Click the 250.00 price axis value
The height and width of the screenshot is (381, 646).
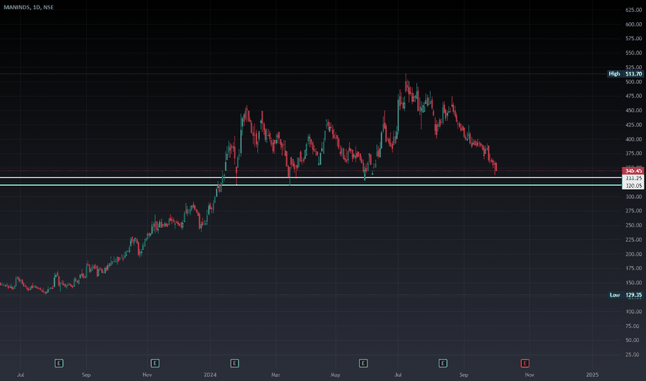(x=634, y=225)
